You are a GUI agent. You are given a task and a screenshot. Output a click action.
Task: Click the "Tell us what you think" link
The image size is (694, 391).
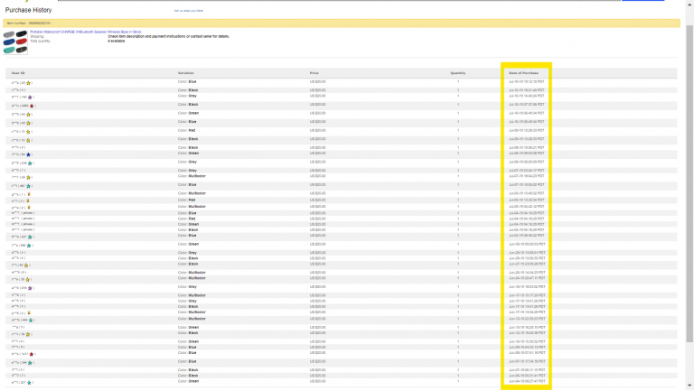(x=189, y=11)
